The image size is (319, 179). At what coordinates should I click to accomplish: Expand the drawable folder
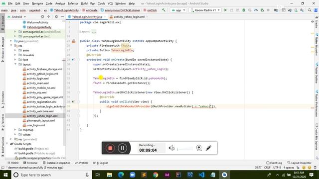click(x=15, y=55)
